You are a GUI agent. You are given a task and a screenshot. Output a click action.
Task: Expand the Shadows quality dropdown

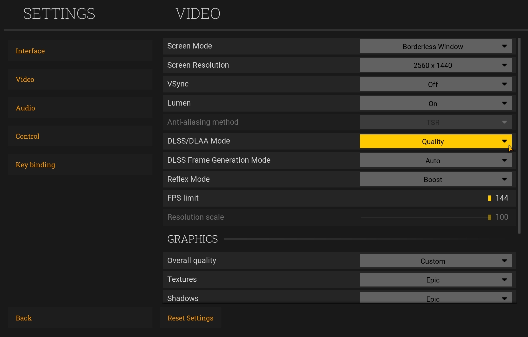(435, 298)
